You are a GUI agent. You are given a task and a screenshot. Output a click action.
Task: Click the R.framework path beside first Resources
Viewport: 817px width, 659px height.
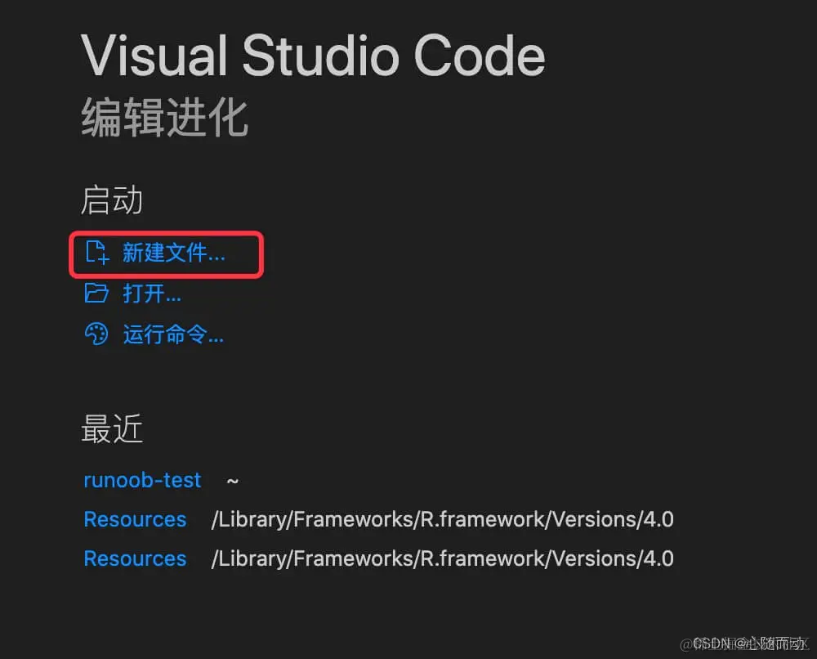441,519
